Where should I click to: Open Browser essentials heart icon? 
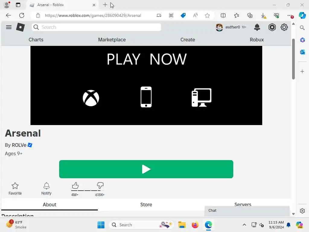(x=276, y=15)
